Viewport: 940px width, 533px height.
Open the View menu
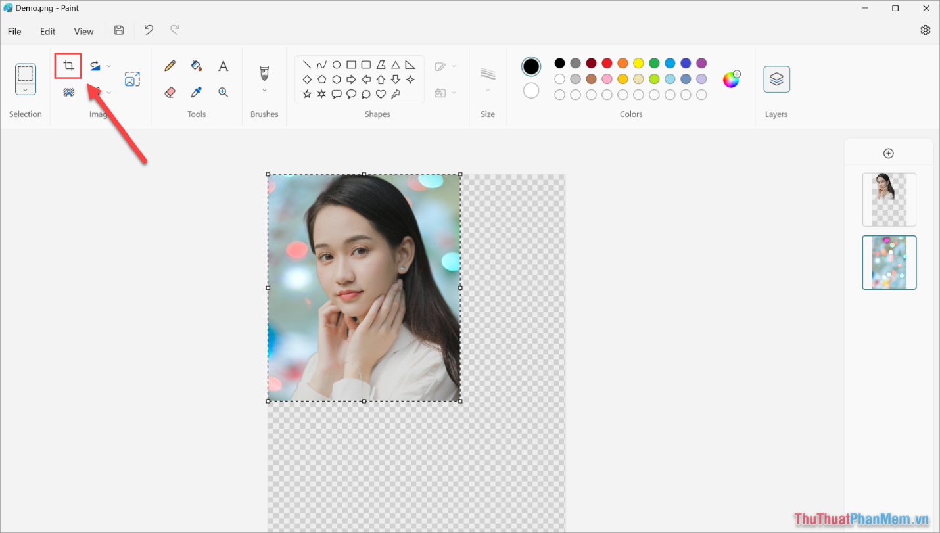83,31
